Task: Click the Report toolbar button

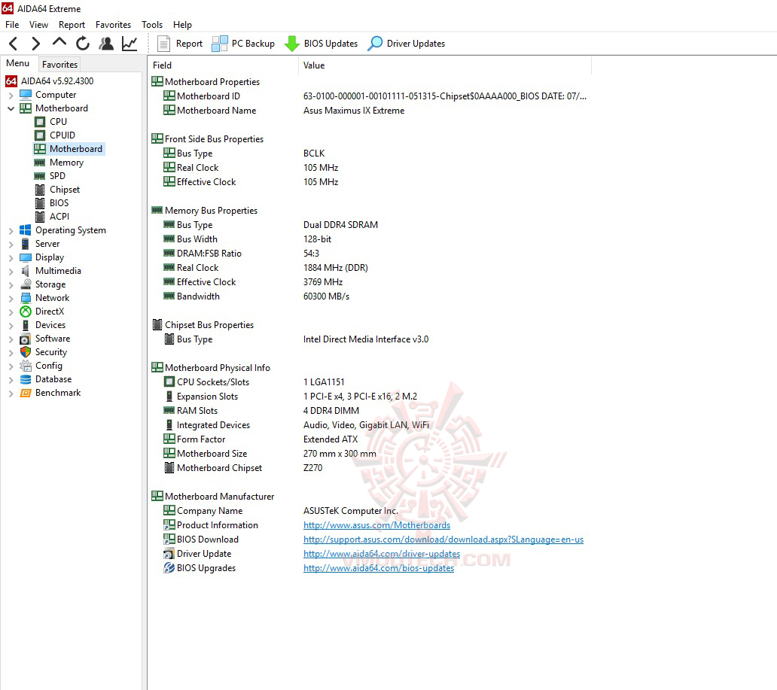Action: point(180,44)
